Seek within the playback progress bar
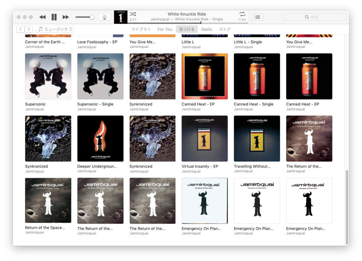Image resolution: width=362 pixels, height=261 pixels. tap(188, 23)
